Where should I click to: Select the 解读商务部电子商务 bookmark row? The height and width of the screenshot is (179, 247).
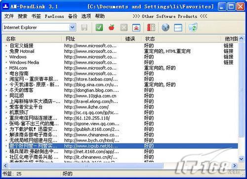120,135
